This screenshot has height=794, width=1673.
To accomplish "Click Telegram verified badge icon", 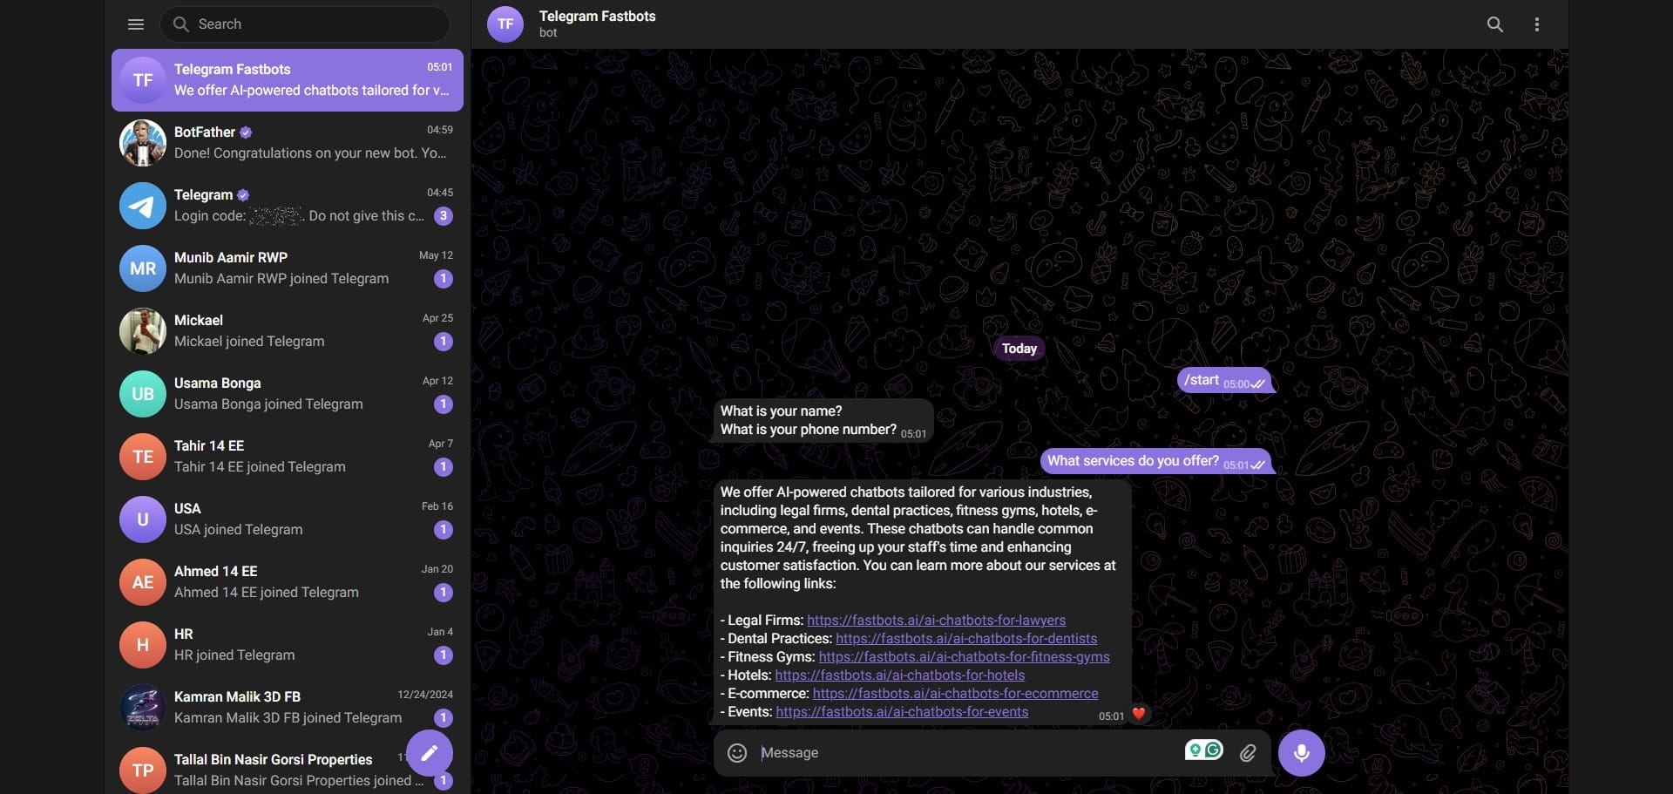I will [x=243, y=195].
